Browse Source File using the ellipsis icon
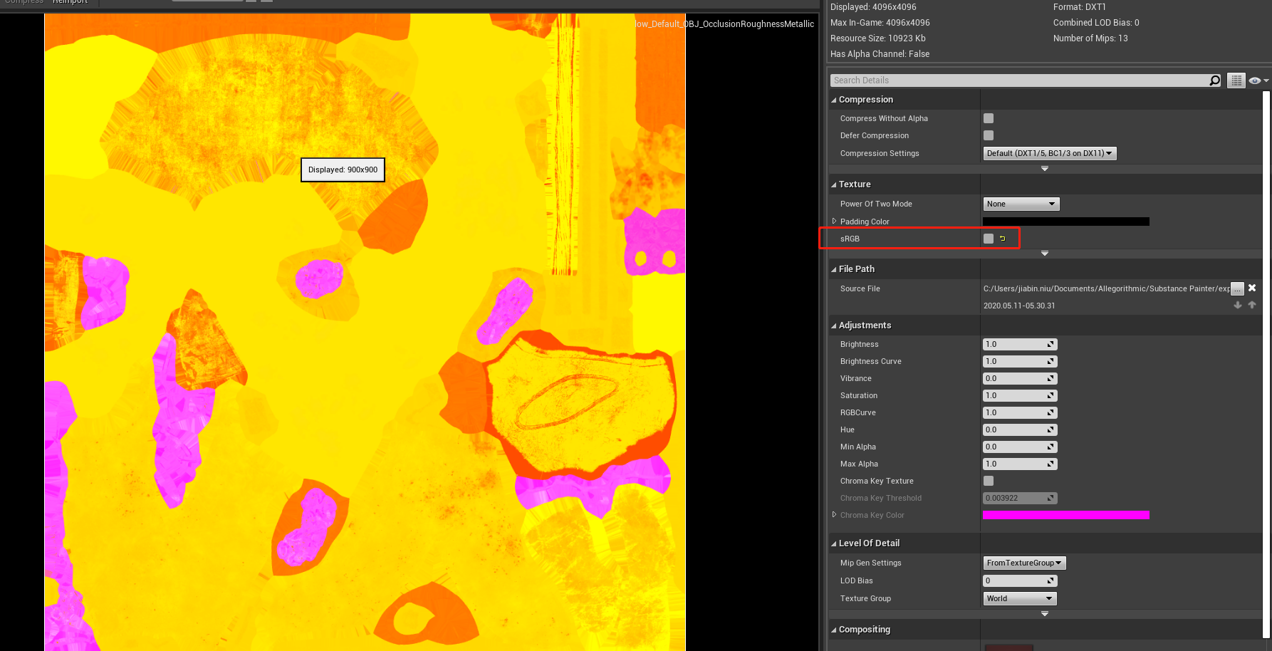Viewport: 1272px width, 651px height. (1237, 288)
